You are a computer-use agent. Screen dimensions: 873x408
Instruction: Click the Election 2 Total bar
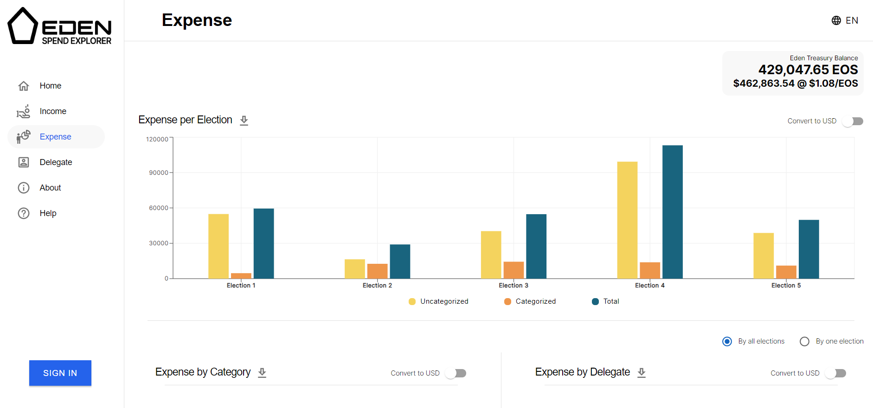tap(400, 261)
